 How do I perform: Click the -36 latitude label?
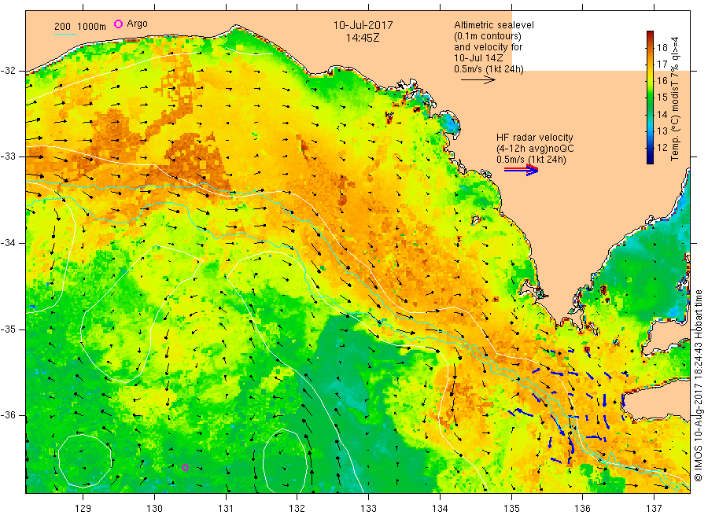pos(8,415)
